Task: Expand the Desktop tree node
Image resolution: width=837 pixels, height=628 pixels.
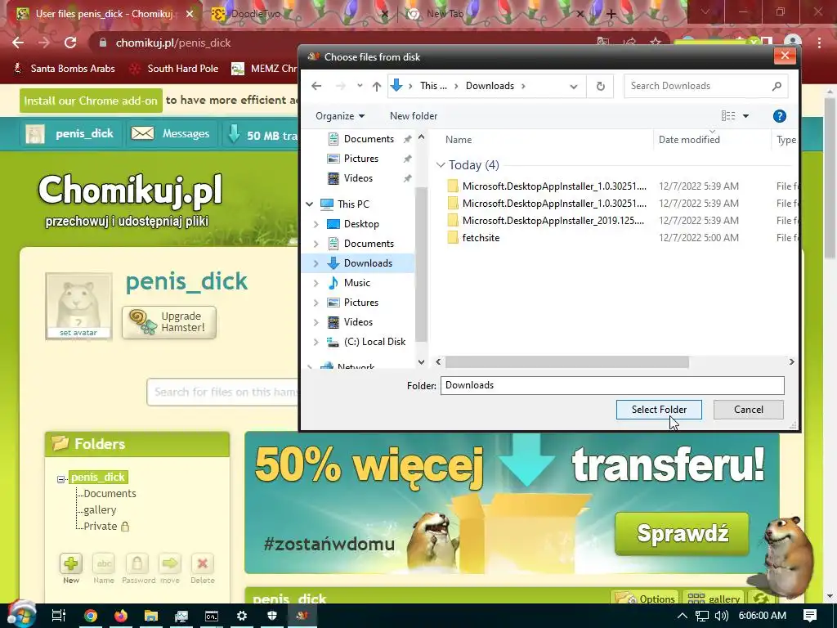Action: [x=316, y=224]
